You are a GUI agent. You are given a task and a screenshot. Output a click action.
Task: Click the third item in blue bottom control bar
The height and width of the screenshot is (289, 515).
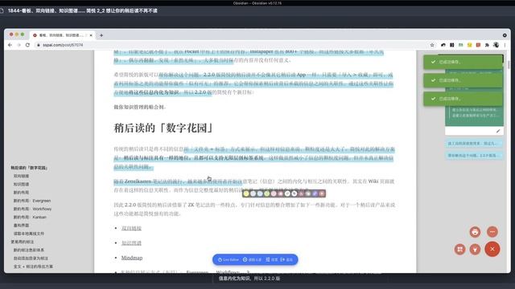click(x=272, y=259)
